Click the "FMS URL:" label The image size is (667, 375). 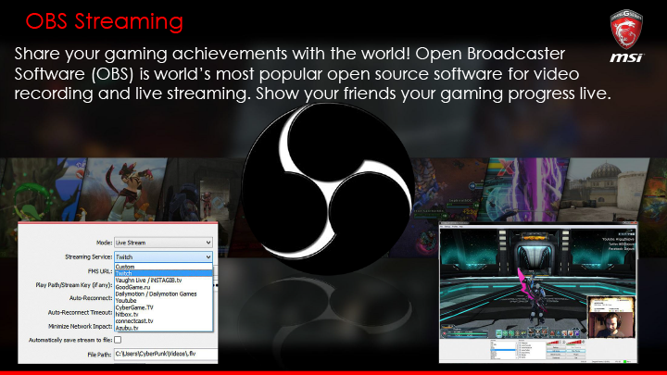[x=100, y=270]
